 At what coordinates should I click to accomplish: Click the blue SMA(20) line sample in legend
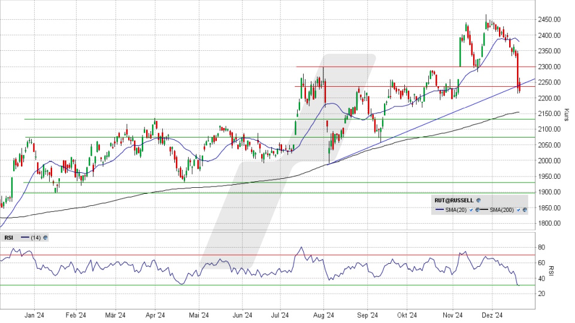(440, 209)
